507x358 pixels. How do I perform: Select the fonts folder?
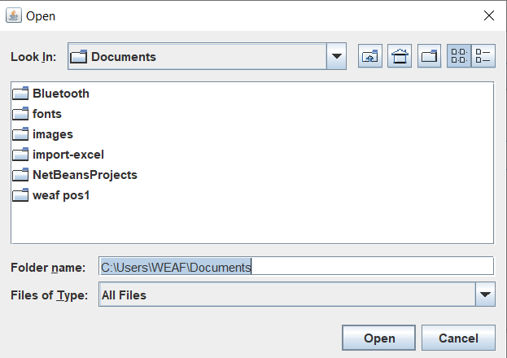[x=46, y=114]
